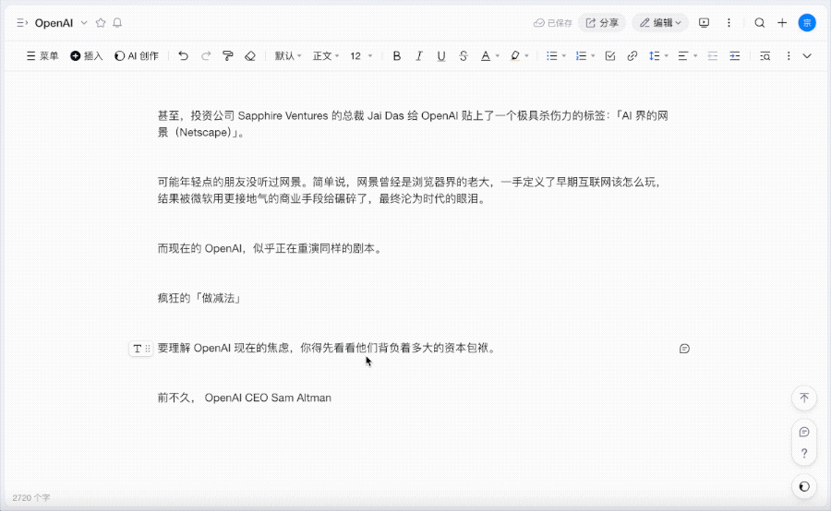Create new document with plus icon

coord(782,23)
